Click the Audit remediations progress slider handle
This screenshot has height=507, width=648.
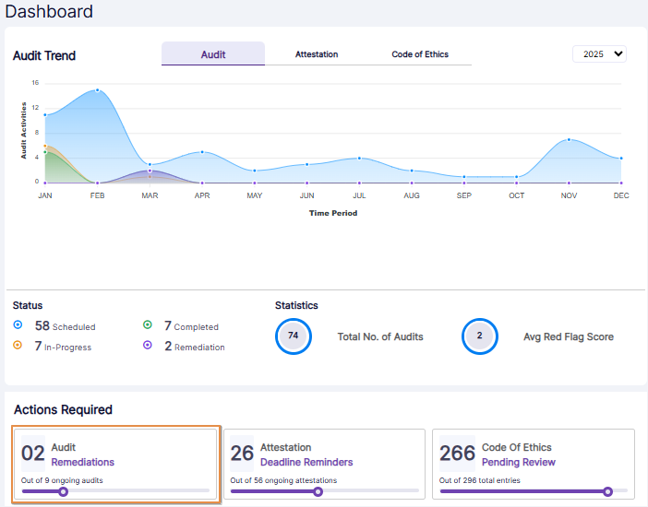click(x=63, y=491)
